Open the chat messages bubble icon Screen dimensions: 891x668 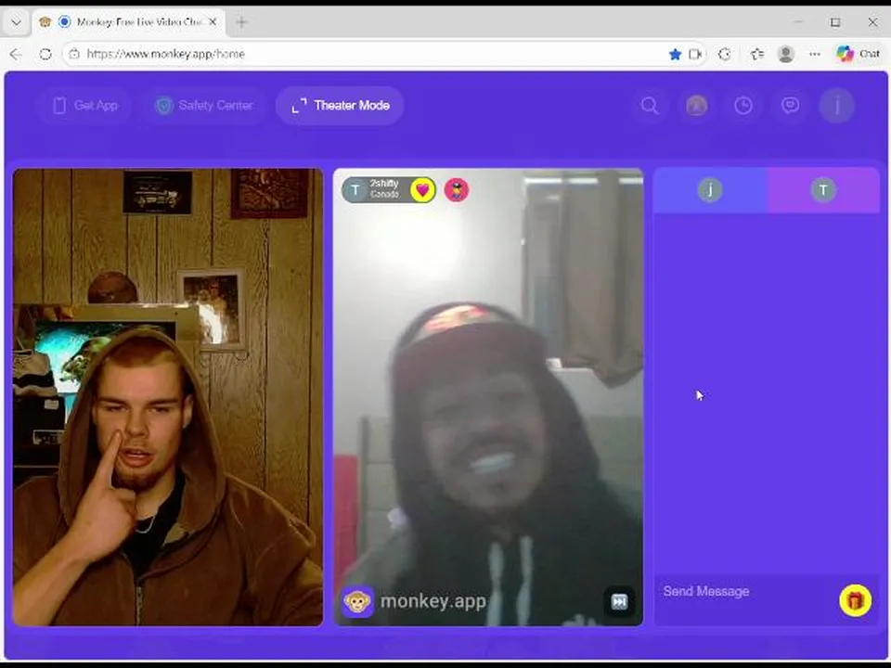[790, 106]
